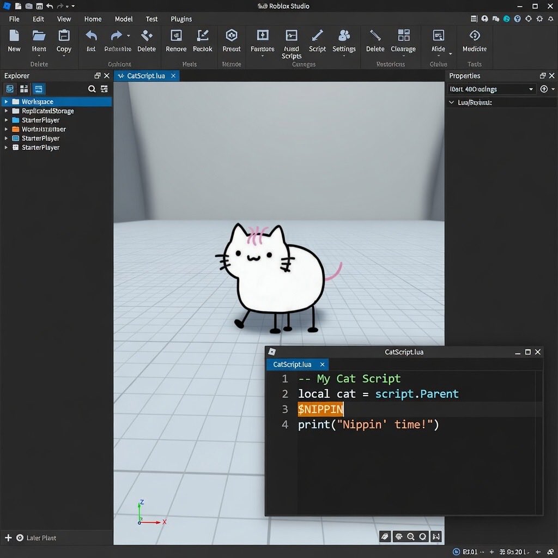The width and height of the screenshot is (558, 558).
Task: Click the plus icon at the Explorer bottom
Action: pos(9,538)
